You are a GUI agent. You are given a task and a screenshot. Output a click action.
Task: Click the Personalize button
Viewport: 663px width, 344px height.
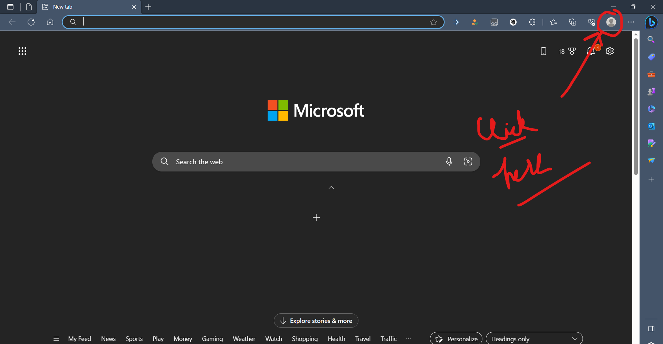tap(456, 339)
